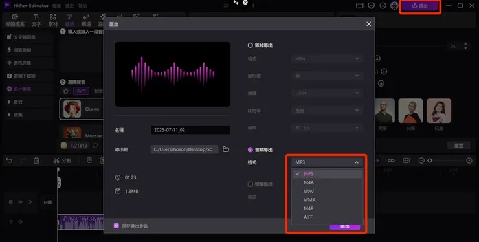Select the Queen voice card

click(x=82, y=109)
